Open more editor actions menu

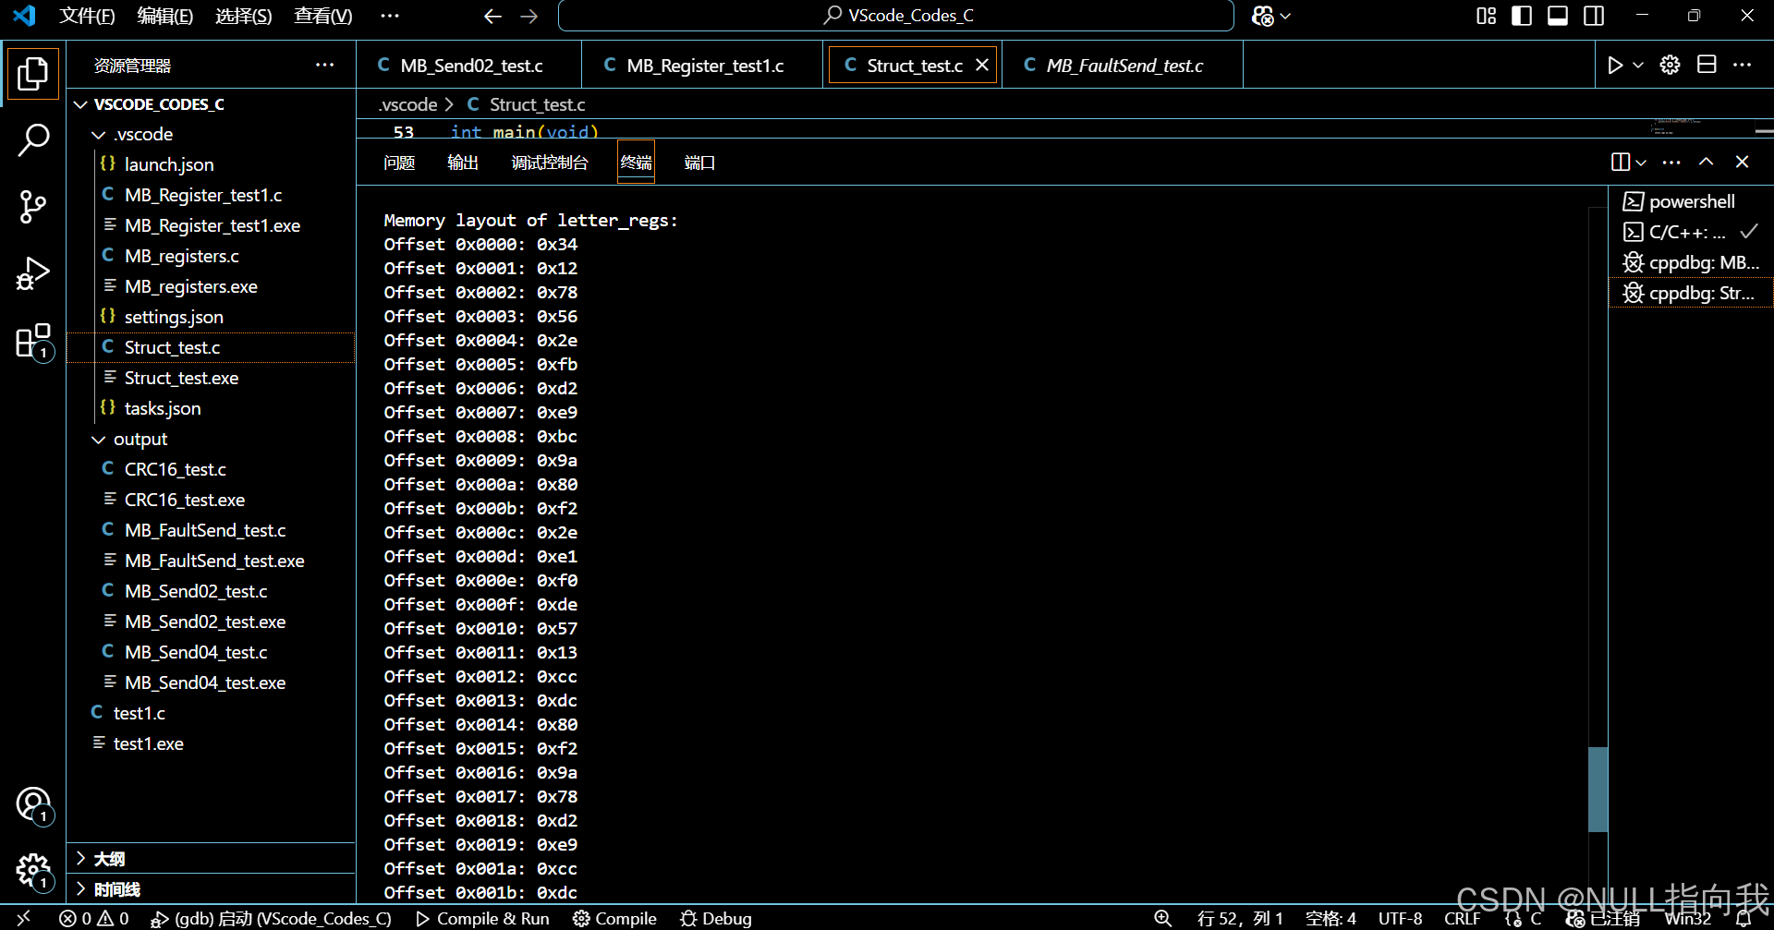(1743, 65)
